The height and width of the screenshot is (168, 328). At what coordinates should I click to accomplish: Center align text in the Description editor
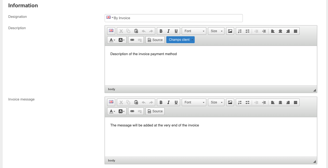pyautogui.click(x=280, y=31)
